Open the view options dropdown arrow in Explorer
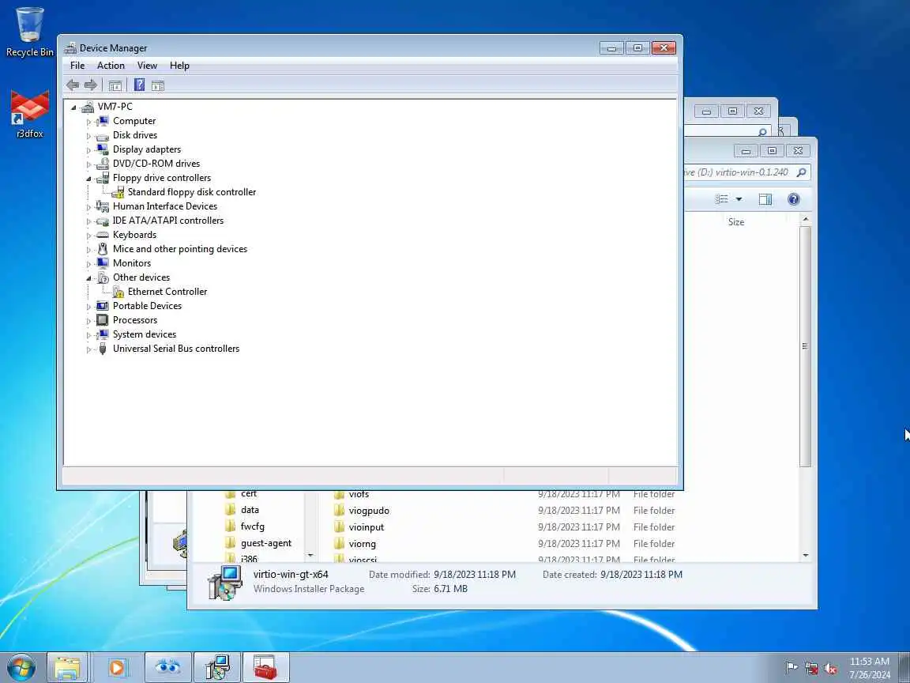This screenshot has width=910, height=683. (x=739, y=199)
